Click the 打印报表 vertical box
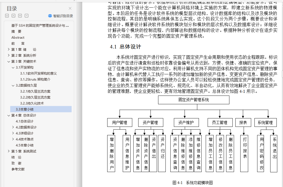Image resolution: width=283 pixels, height=187 pixels. click(x=244, y=154)
